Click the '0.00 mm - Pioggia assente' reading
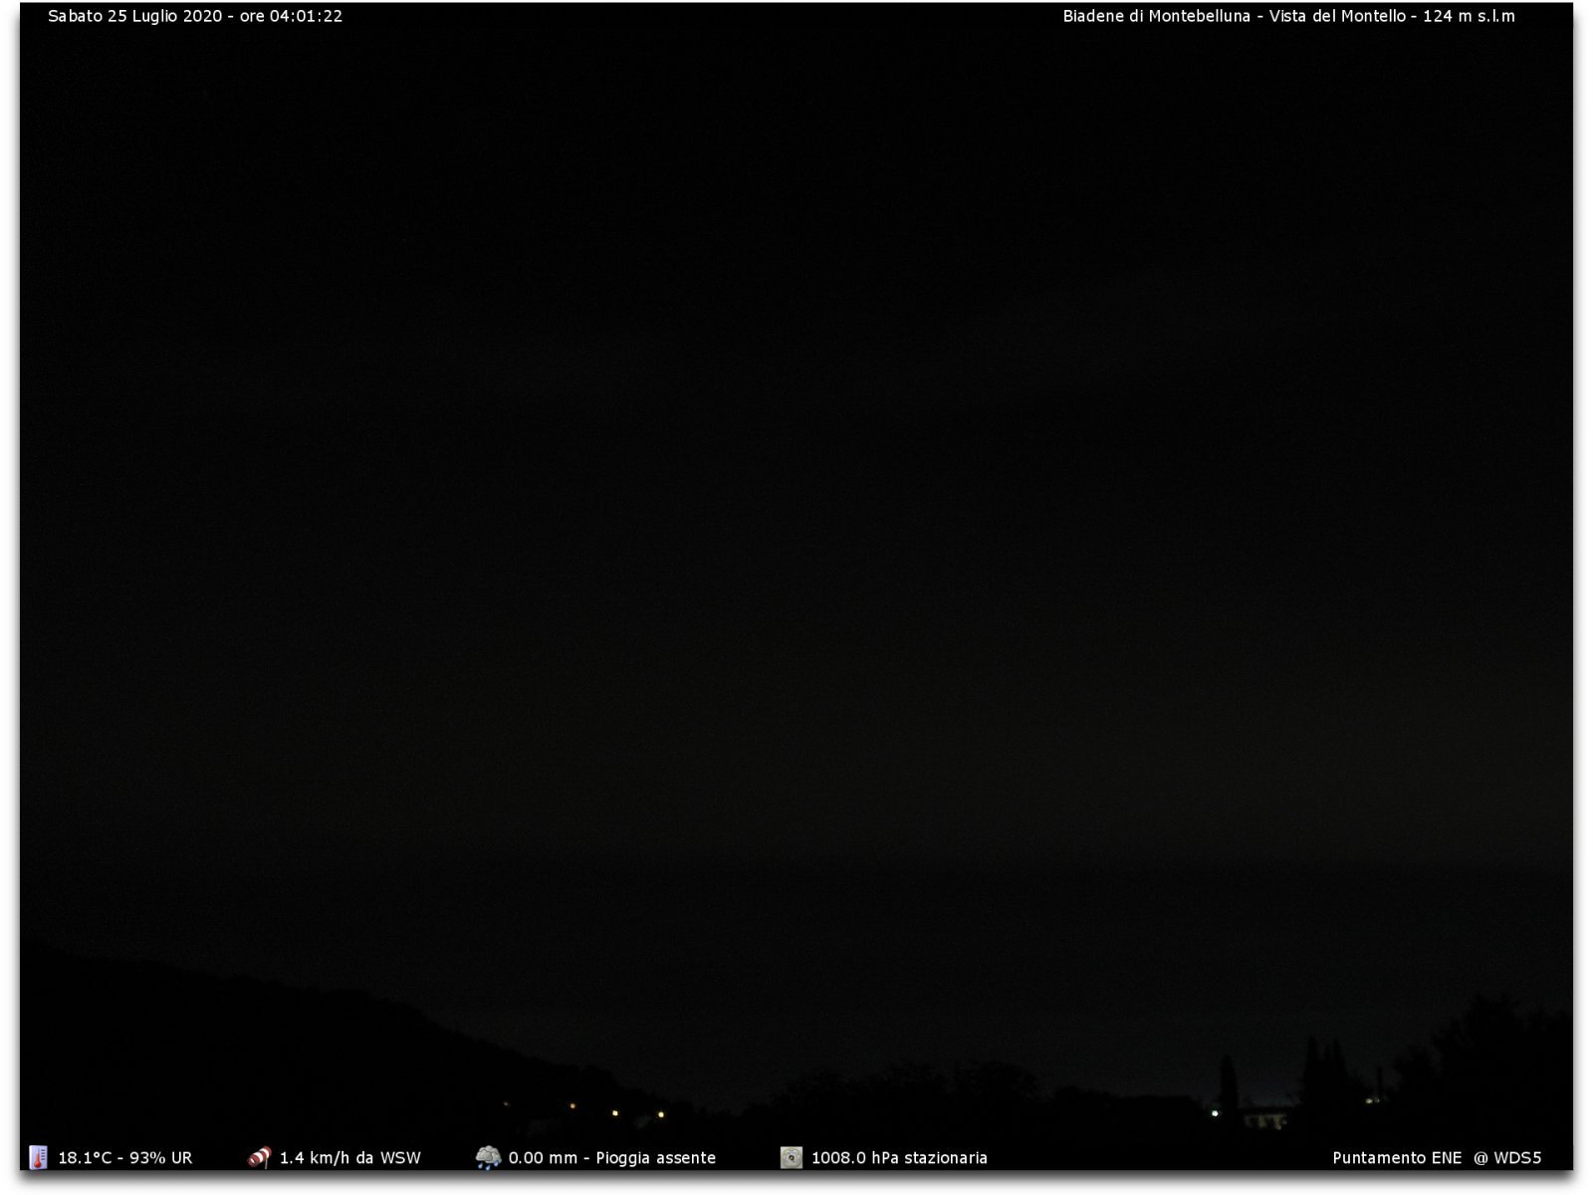Image resolution: width=1593 pixels, height=1195 pixels. [612, 1158]
